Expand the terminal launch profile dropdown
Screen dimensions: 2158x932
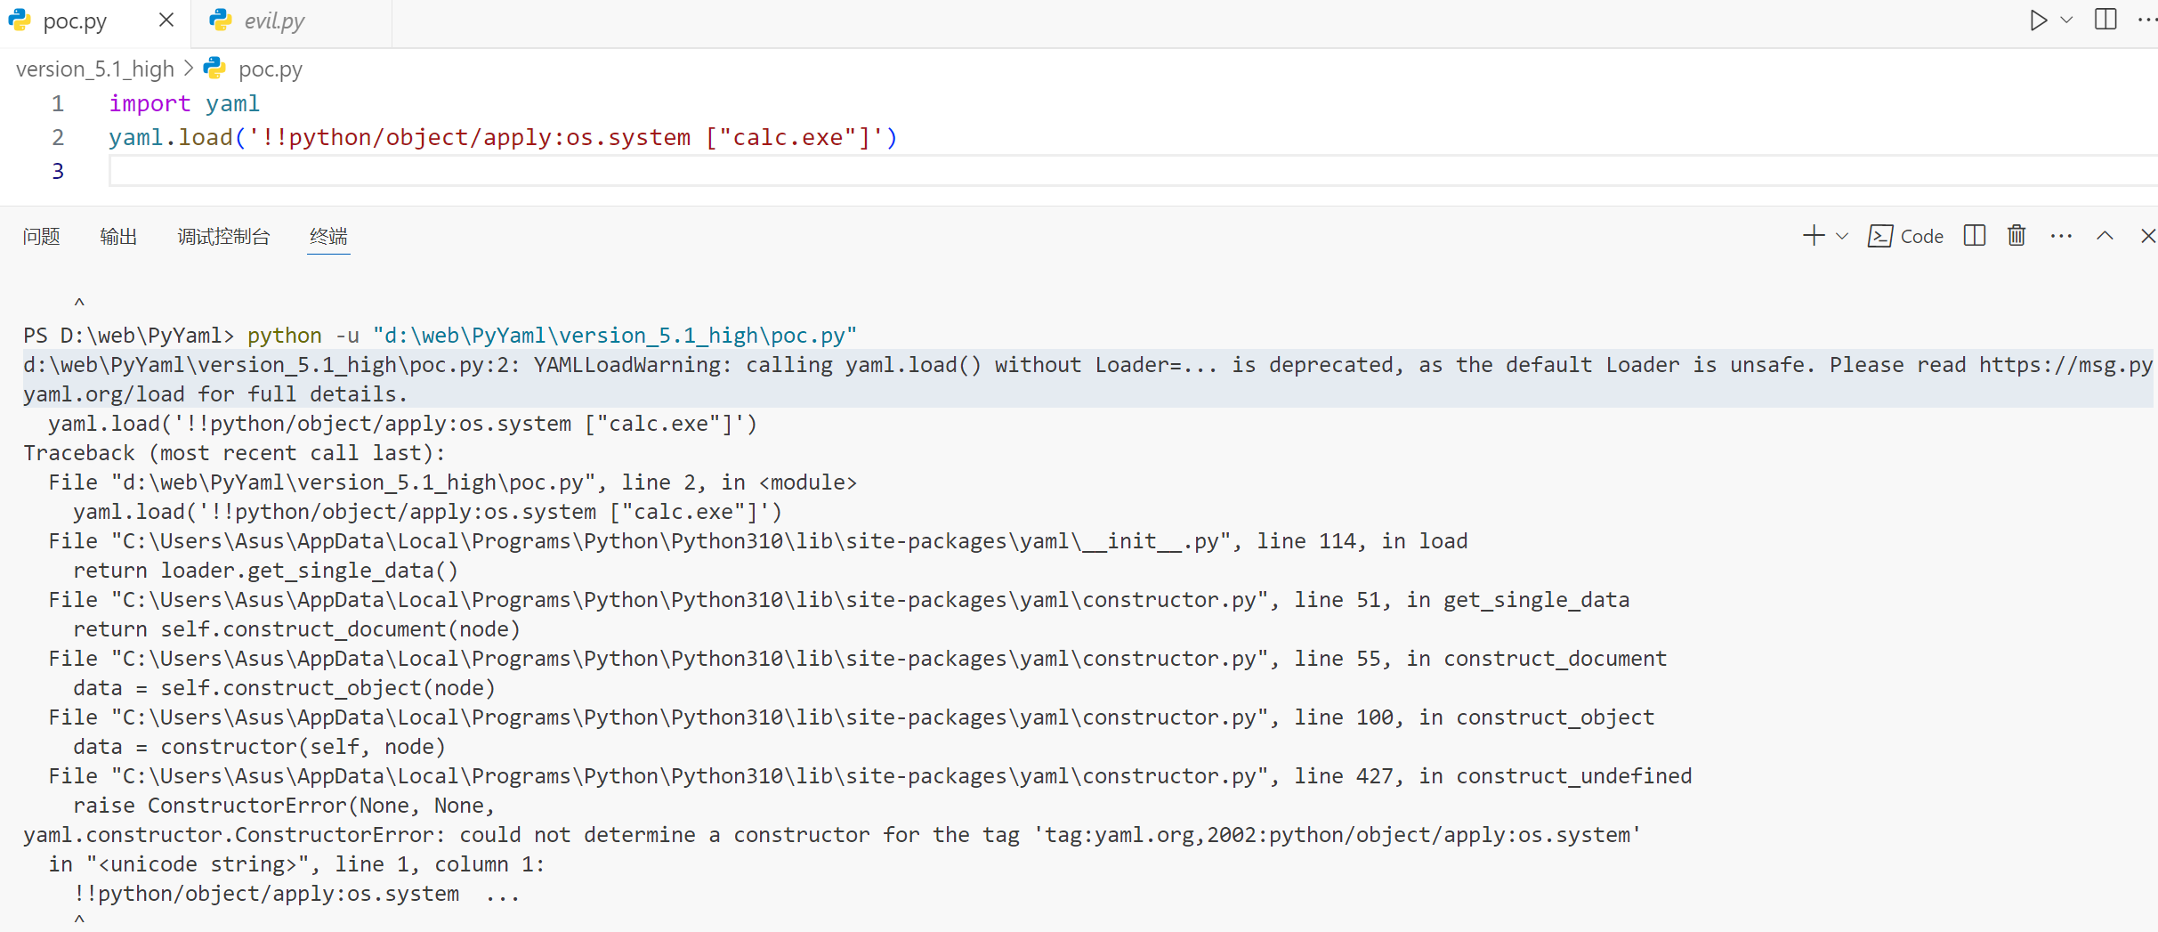click(x=1842, y=236)
